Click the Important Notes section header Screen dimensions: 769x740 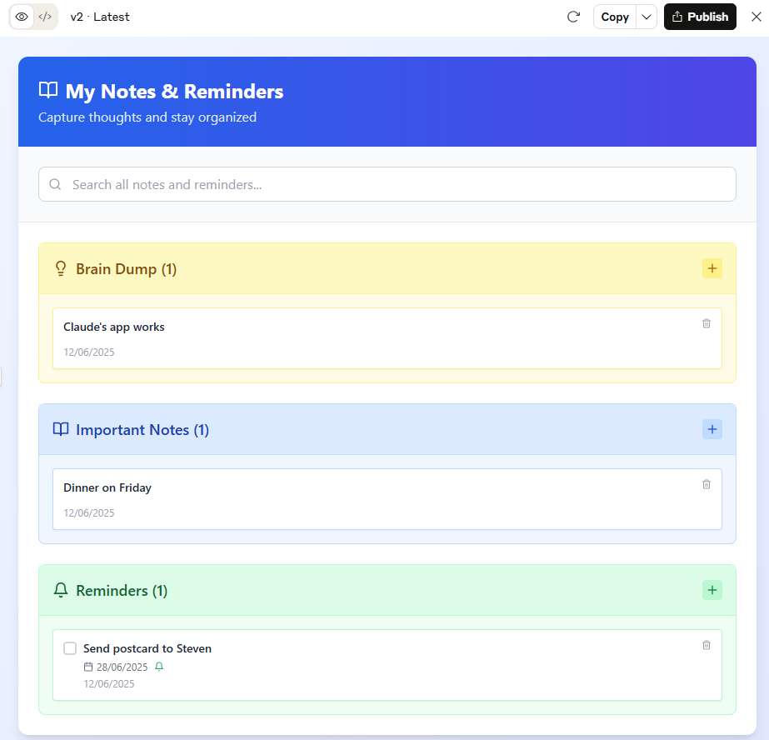click(142, 430)
